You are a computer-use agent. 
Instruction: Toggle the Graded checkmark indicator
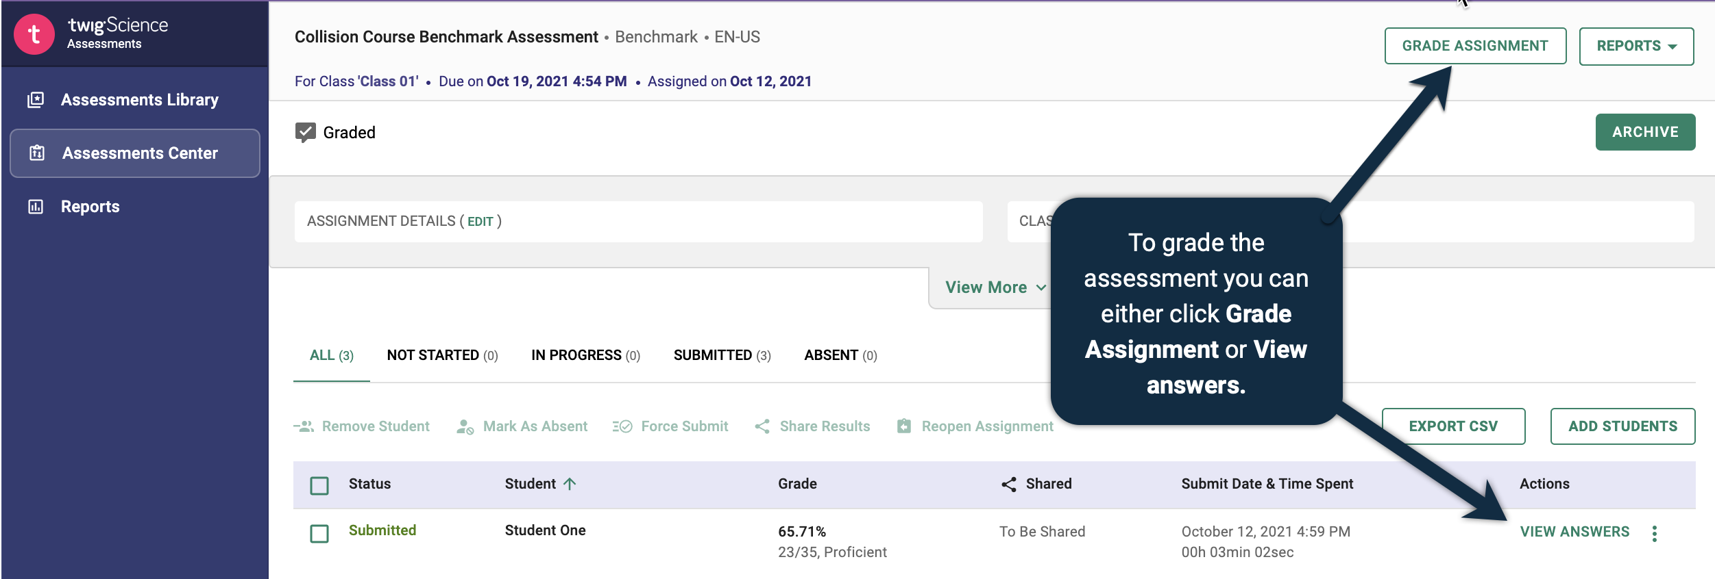click(306, 132)
